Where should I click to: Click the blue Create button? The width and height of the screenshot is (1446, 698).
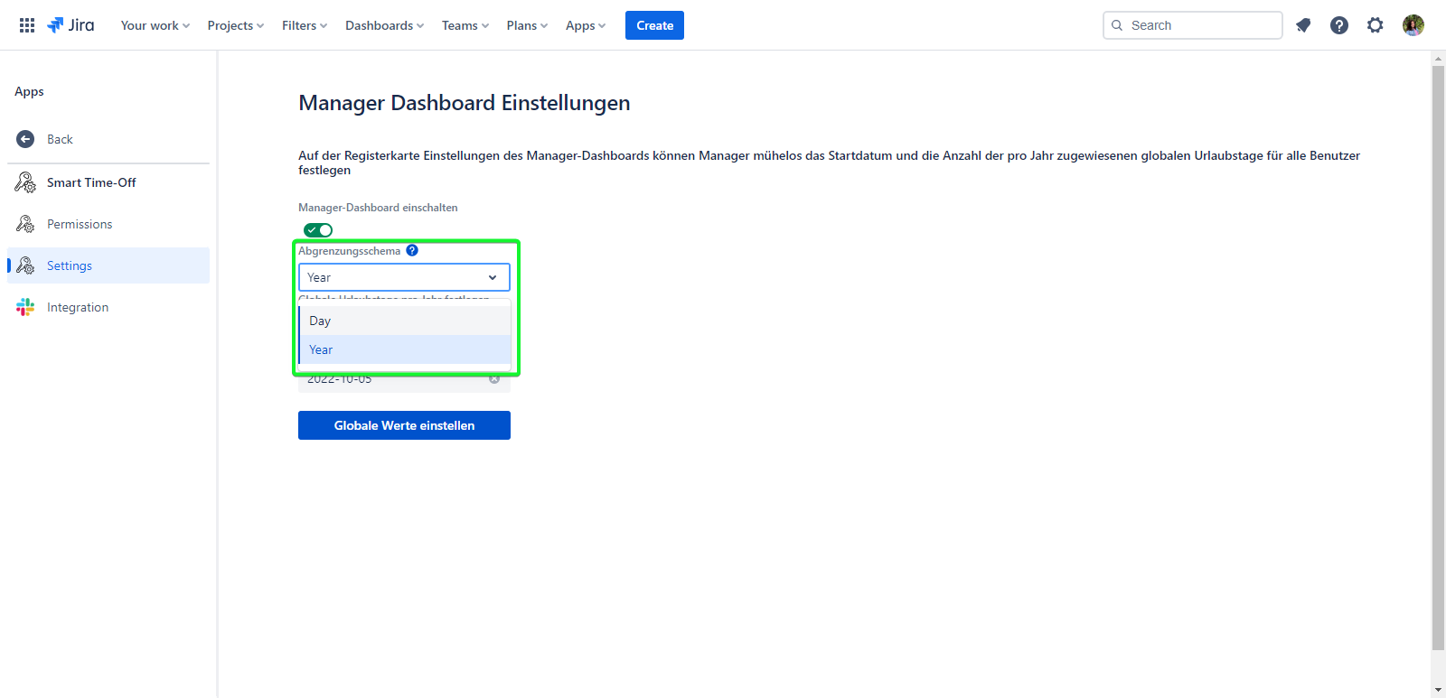tap(654, 25)
